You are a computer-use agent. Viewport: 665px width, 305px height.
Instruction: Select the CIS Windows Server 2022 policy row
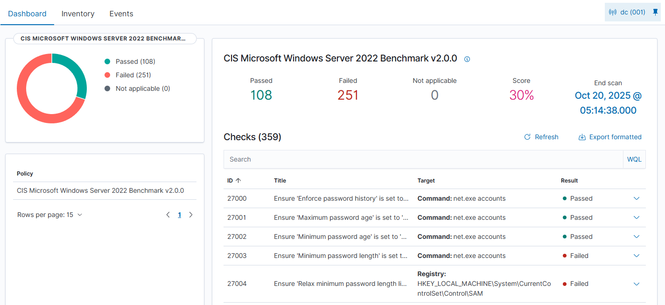pyautogui.click(x=100, y=190)
